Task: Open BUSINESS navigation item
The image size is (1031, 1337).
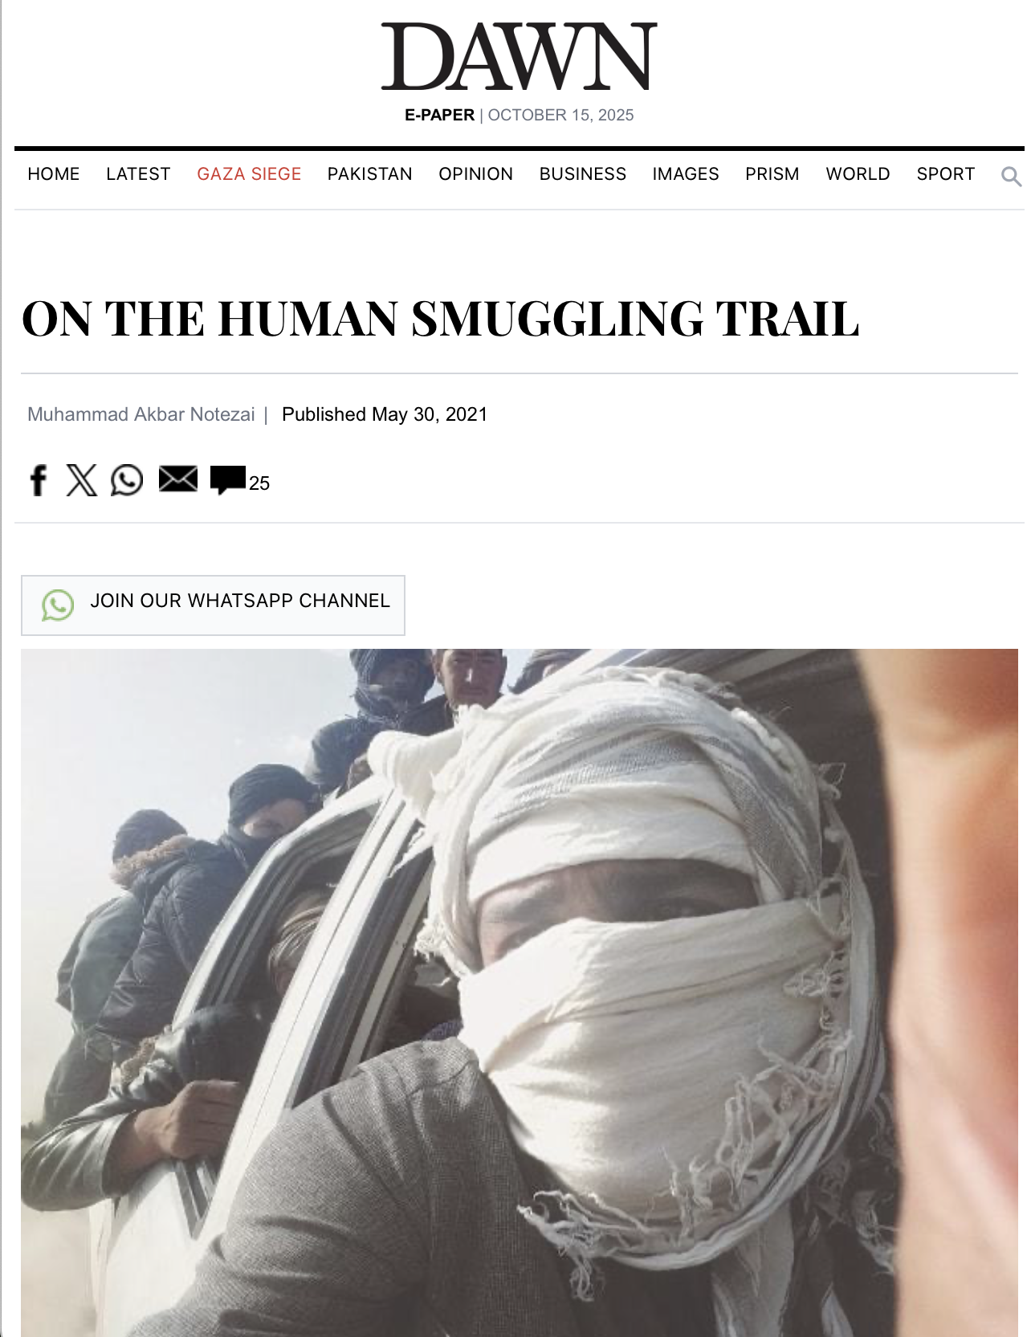Action: (x=583, y=174)
